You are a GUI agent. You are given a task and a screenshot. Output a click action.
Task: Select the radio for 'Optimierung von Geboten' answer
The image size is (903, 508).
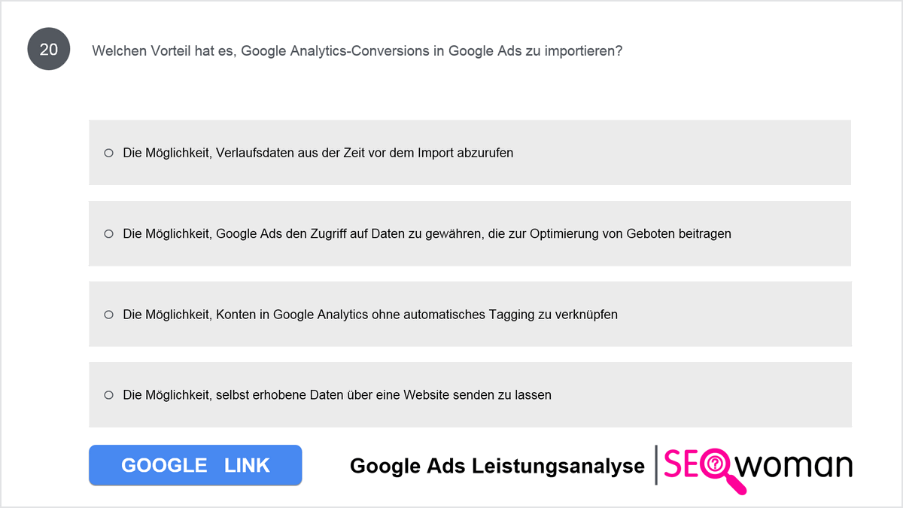pyautogui.click(x=109, y=233)
